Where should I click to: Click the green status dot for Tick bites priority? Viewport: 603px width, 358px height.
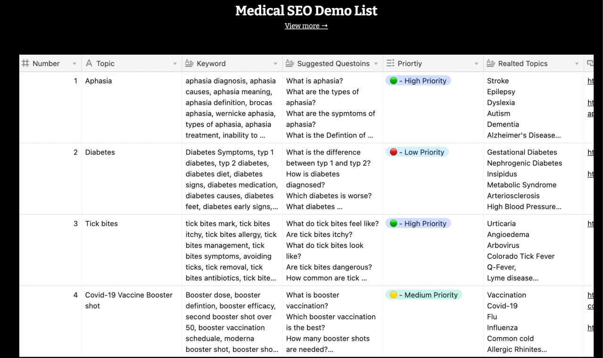coord(393,223)
